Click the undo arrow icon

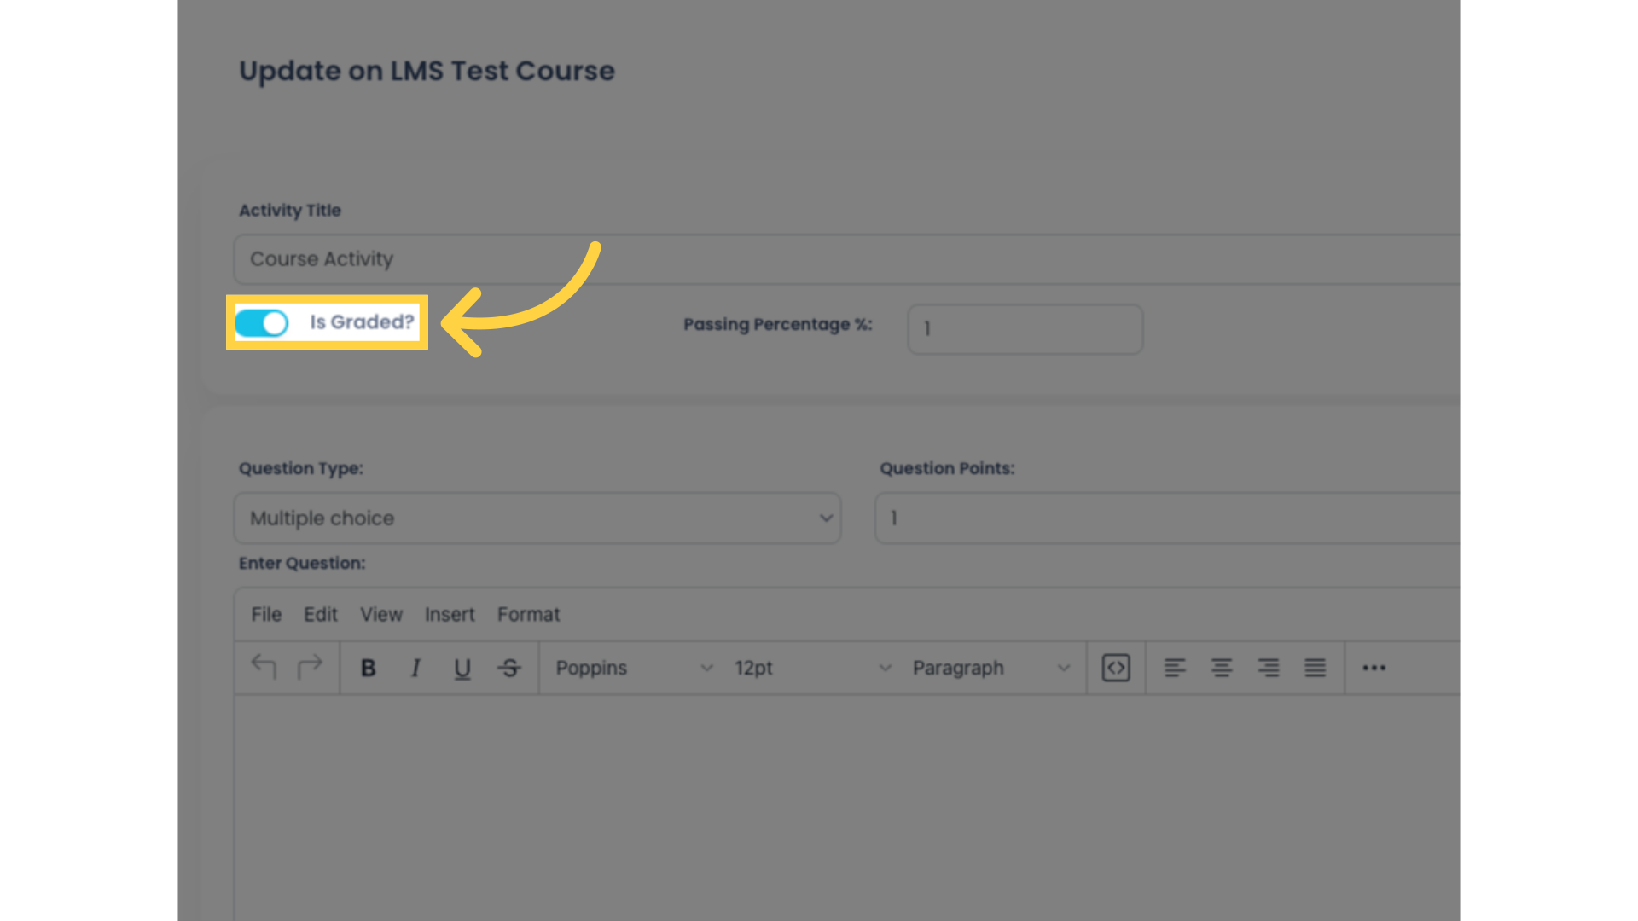click(x=264, y=668)
